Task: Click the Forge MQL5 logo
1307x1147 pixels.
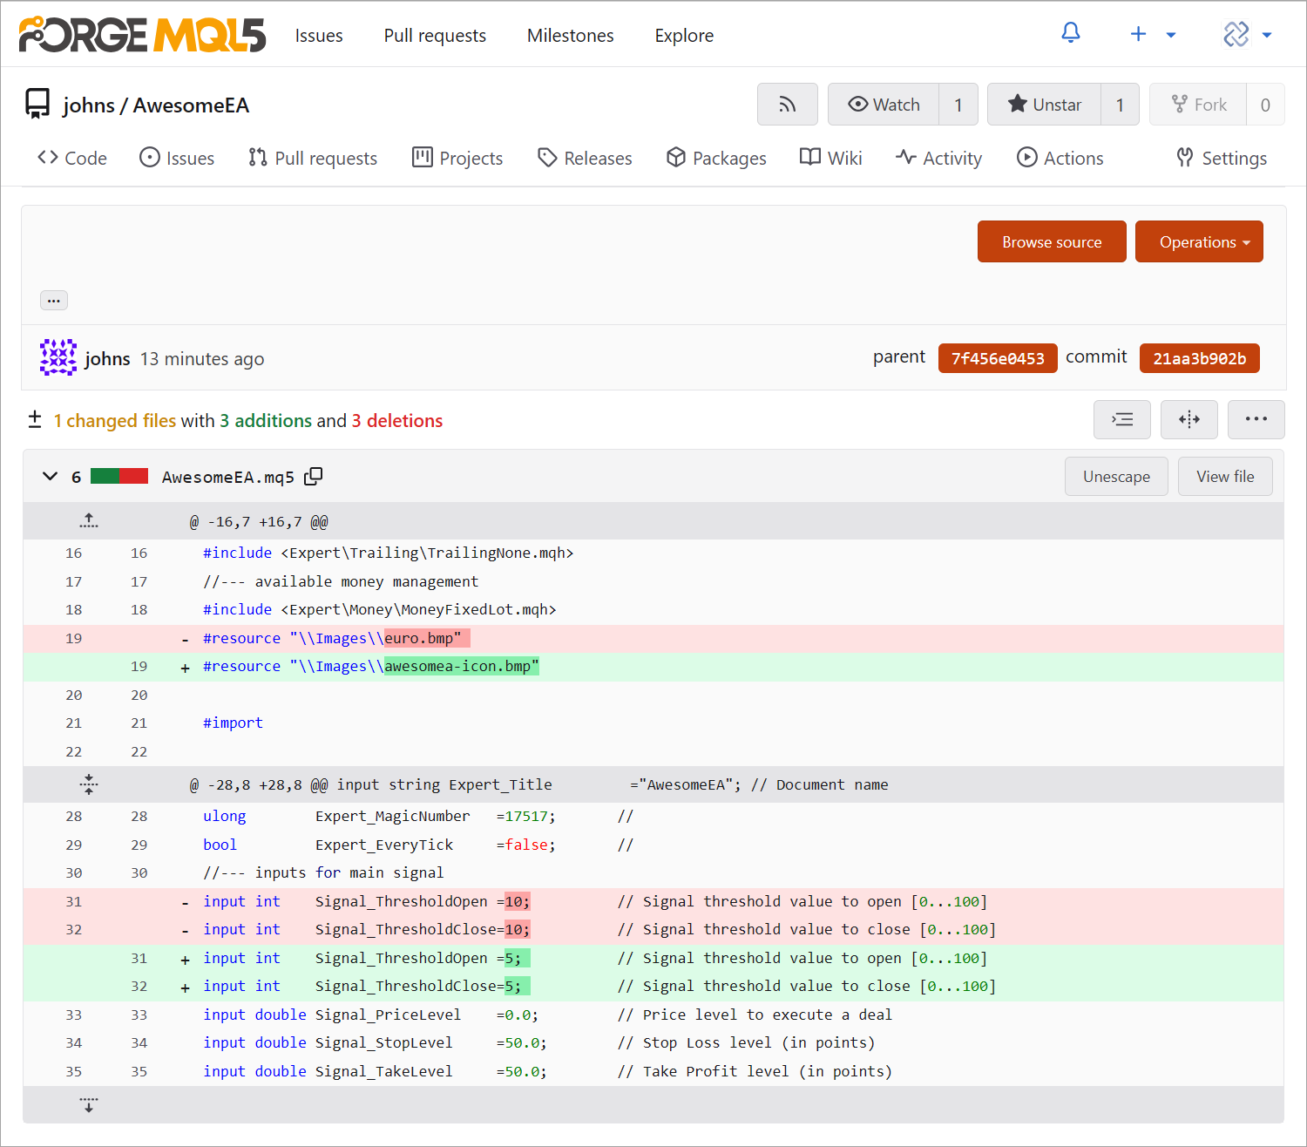Action: click(x=142, y=35)
